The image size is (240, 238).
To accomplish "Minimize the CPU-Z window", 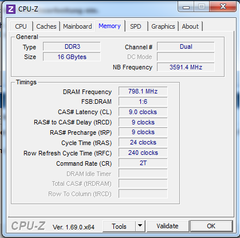I will click(x=186, y=7).
